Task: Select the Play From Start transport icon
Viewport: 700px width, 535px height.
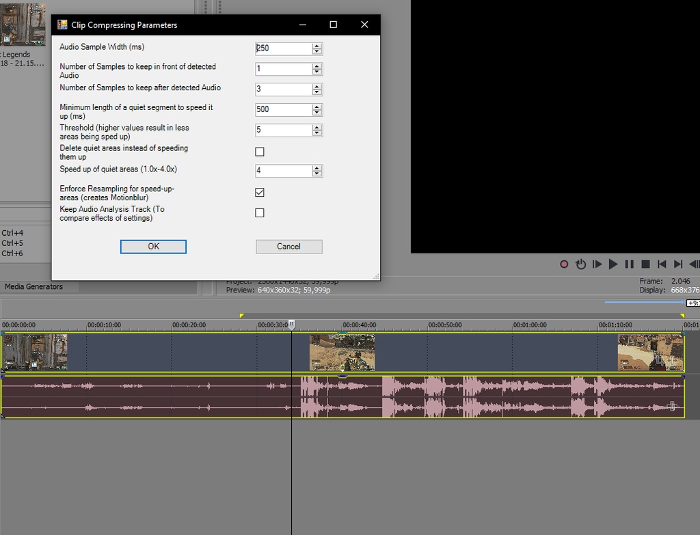Action: 597,264
